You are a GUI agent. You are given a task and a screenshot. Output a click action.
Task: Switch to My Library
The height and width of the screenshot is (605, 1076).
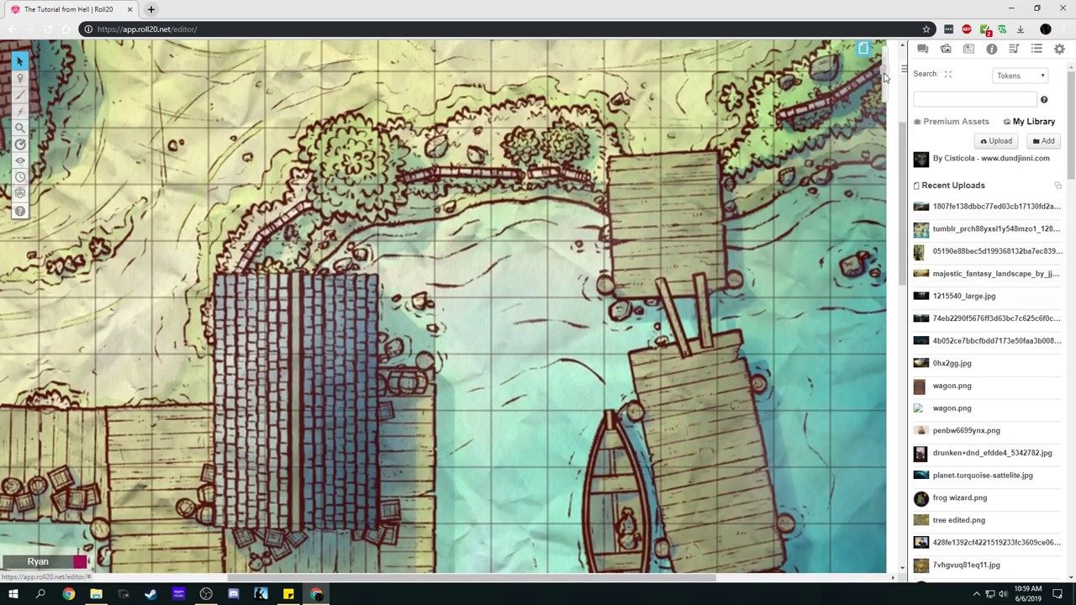(x=1029, y=122)
